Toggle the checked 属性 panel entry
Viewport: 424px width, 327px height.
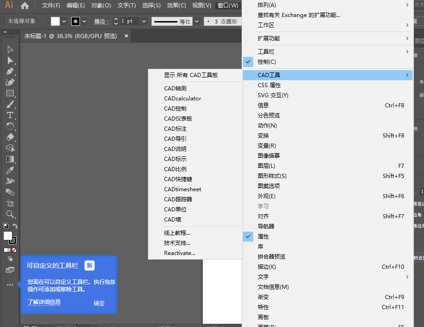(328, 237)
